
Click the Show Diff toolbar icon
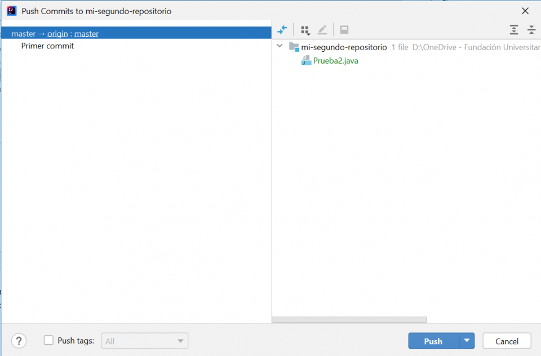coord(282,30)
